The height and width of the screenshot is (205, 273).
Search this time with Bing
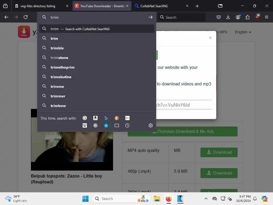(106, 118)
